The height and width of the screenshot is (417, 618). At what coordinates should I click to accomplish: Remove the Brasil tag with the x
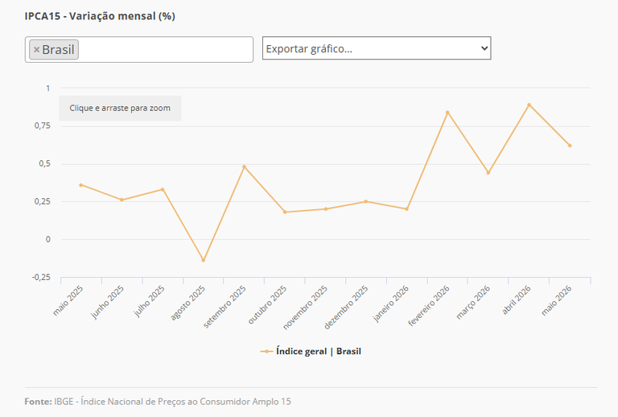pyautogui.click(x=37, y=50)
